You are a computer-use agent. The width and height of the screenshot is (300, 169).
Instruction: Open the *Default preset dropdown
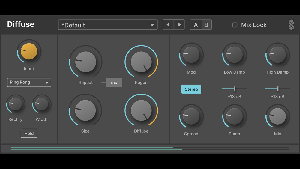click(108, 25)
